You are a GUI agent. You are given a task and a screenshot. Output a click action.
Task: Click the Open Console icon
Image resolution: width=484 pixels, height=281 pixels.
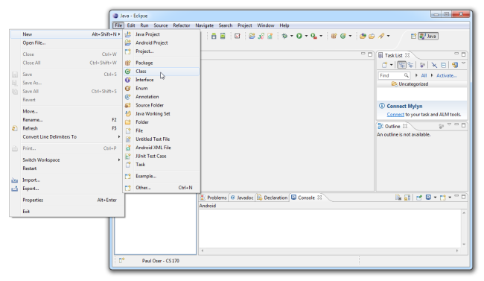pyautogui.click(x=443, y=198)
